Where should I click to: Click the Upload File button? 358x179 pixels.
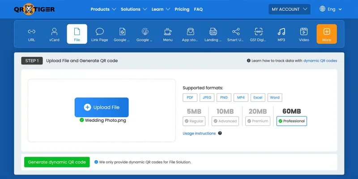[102, 107]
